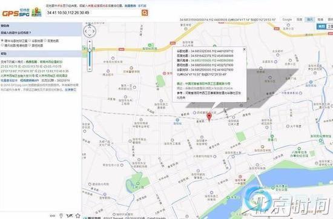Select the first radio button in the second row
The image size is (333, 219).
2,45
